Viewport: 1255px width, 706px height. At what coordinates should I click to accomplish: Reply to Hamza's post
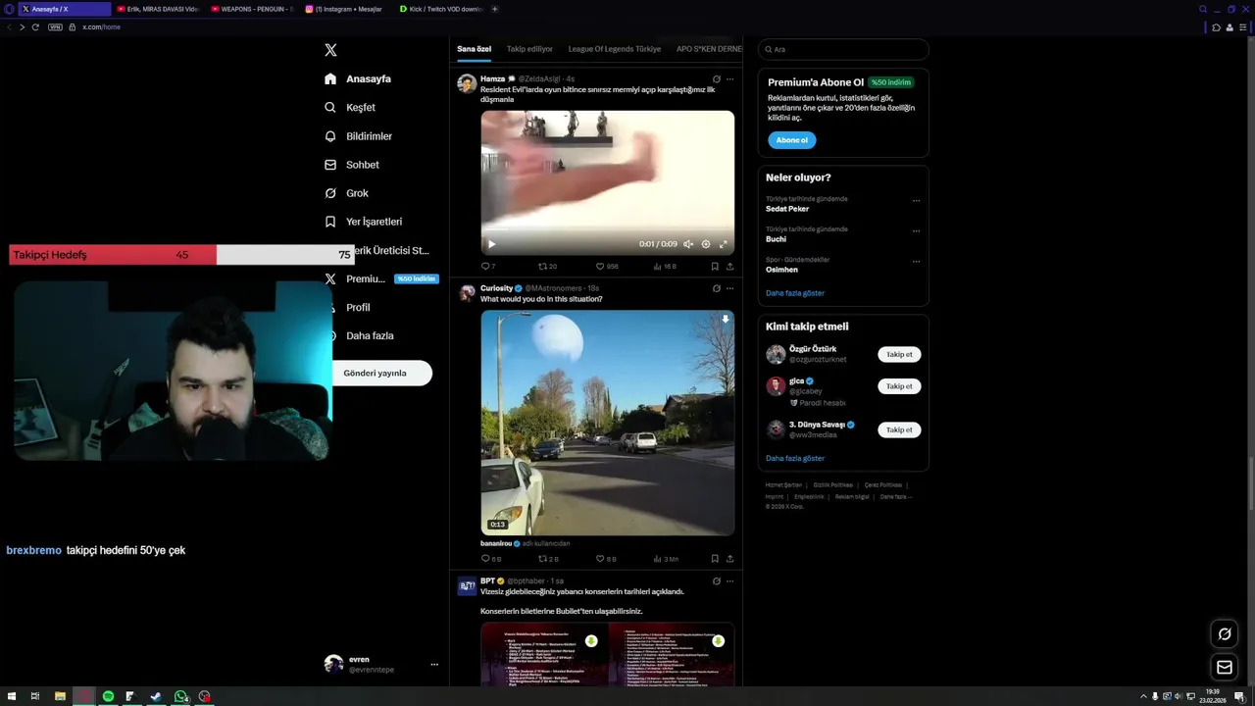pos(488,267)
